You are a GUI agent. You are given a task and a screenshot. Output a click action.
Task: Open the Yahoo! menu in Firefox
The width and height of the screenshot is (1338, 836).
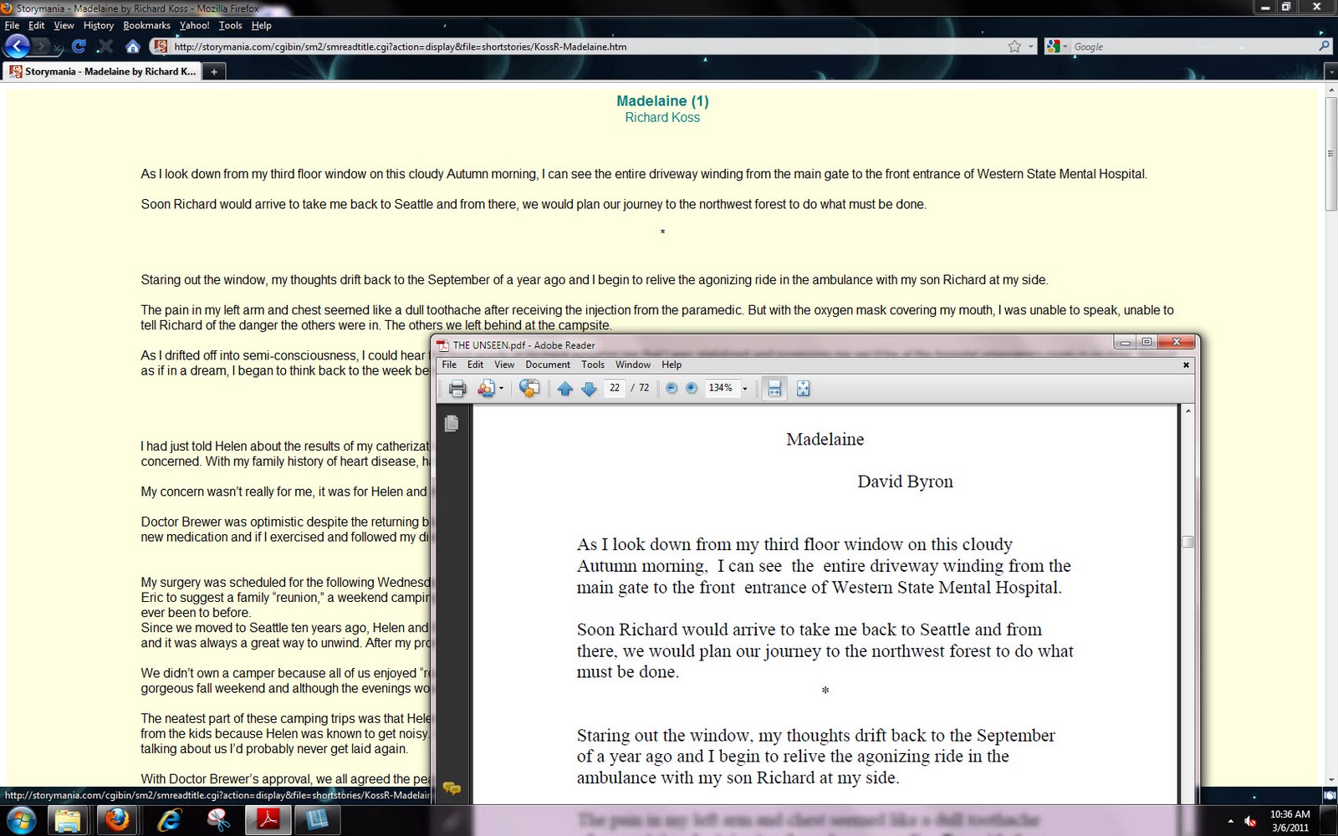[x=195, y=25]
